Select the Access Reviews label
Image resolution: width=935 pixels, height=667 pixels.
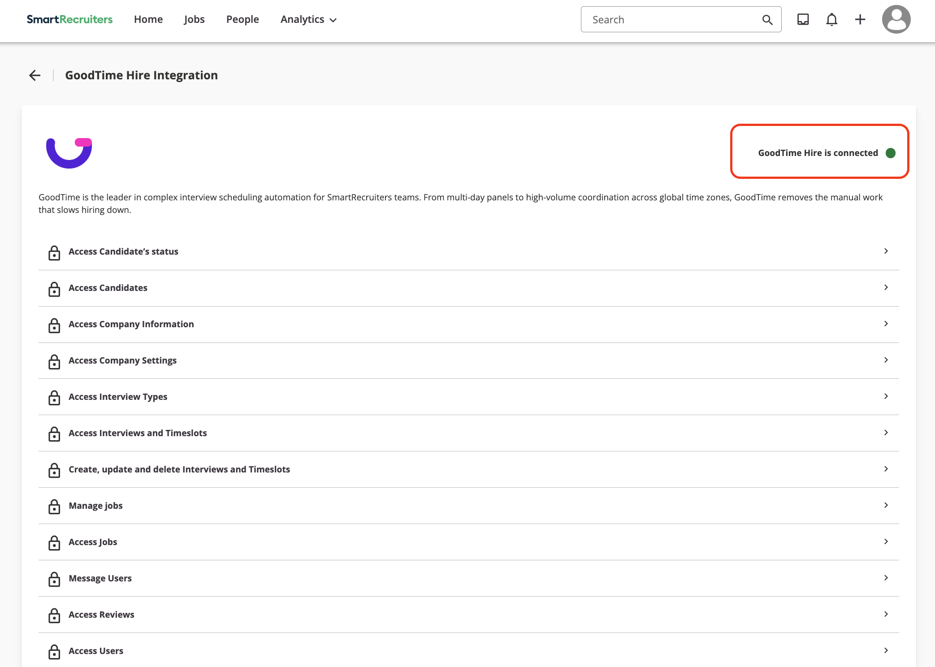pos(101,615)
